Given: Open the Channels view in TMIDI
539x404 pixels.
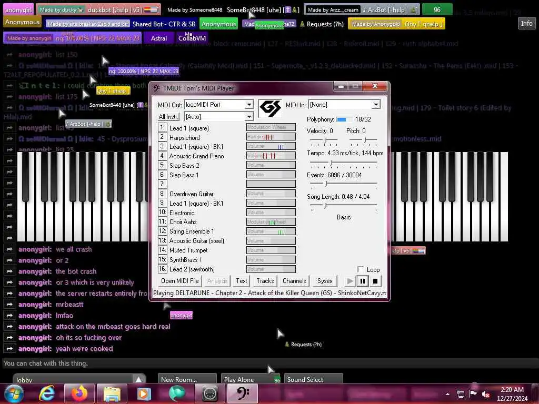Looking at the screenshot, I should point(294,281).
